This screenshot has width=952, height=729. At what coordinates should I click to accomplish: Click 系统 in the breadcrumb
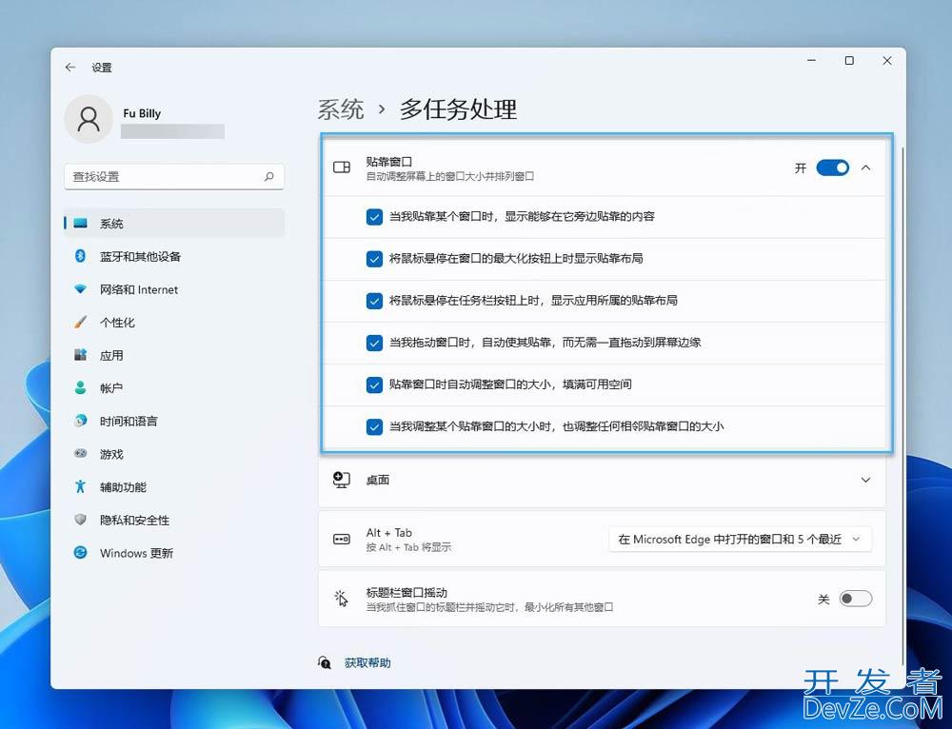coord(341,109)
